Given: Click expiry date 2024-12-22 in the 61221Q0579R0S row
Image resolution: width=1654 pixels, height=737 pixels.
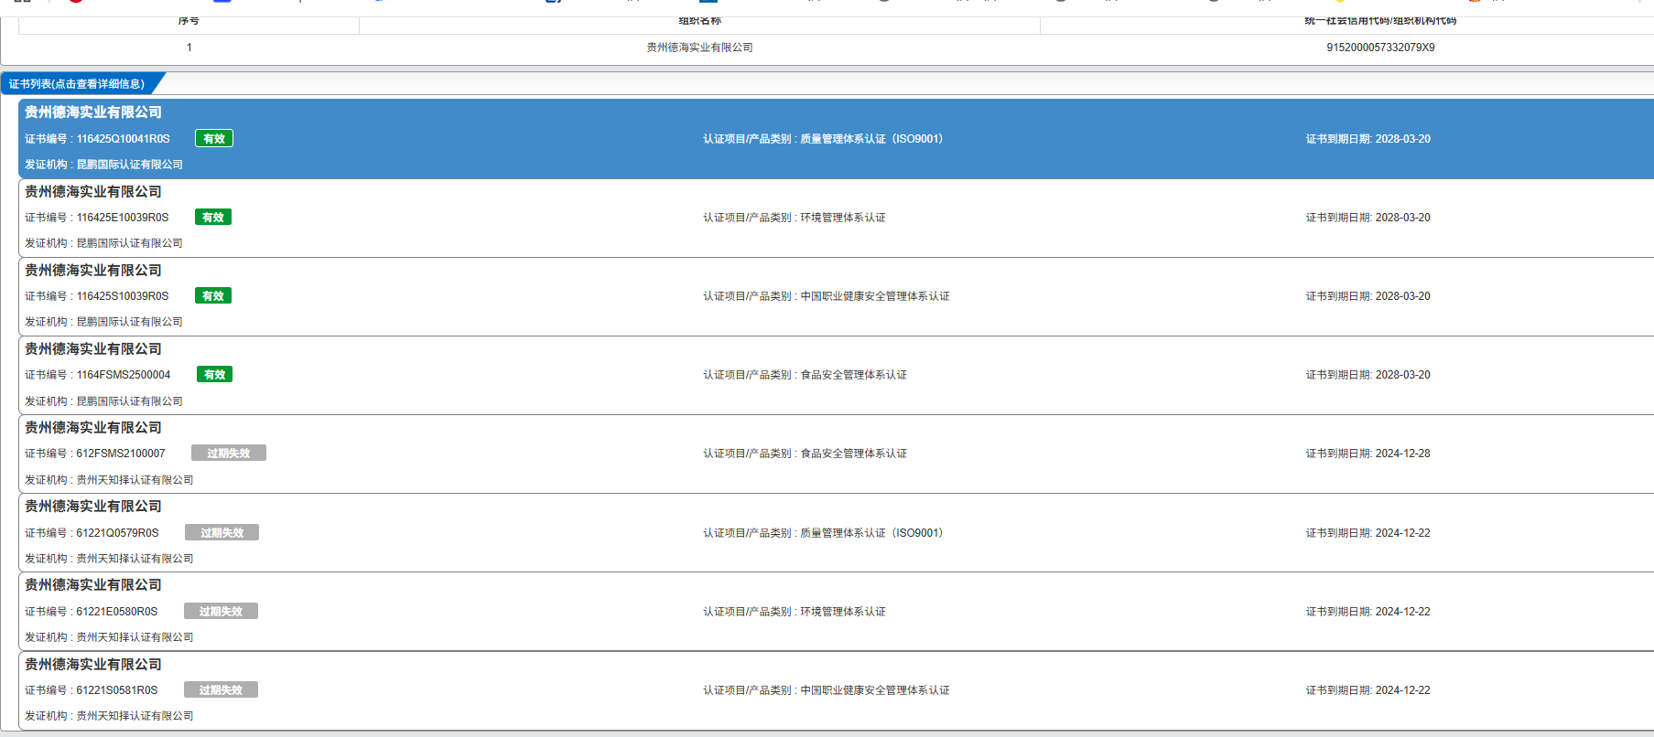Looking at the screenshot, I should tap(1402, 533).
